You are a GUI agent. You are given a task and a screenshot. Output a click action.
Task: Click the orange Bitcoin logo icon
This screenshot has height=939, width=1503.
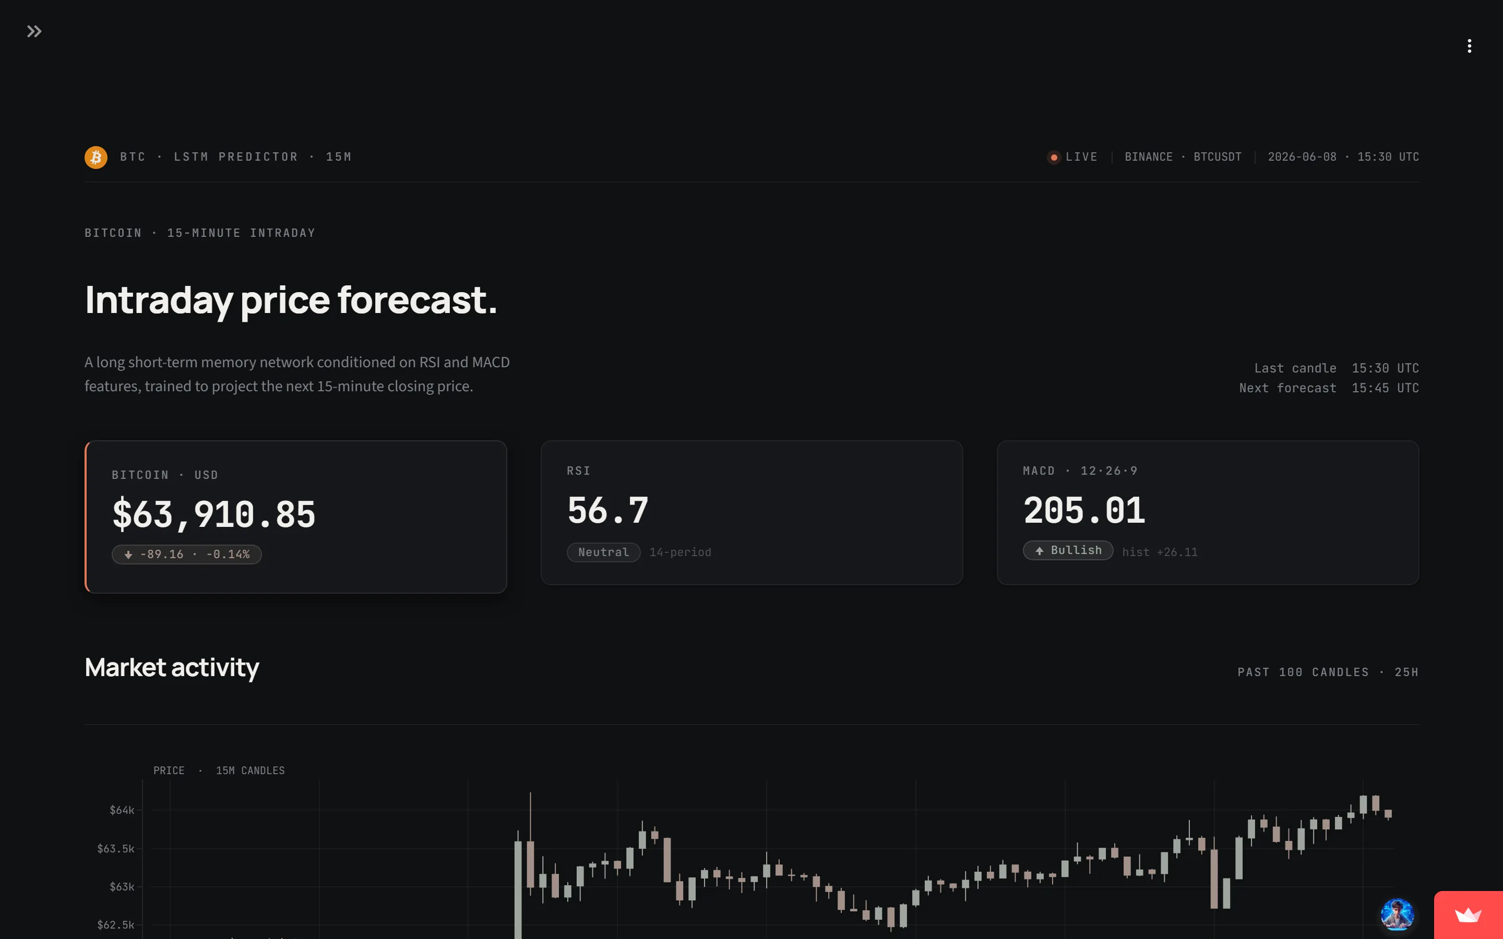(96, 157)
